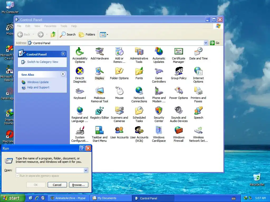
Task: Open the Fonts folder icon
Action: tap(139, 71)
